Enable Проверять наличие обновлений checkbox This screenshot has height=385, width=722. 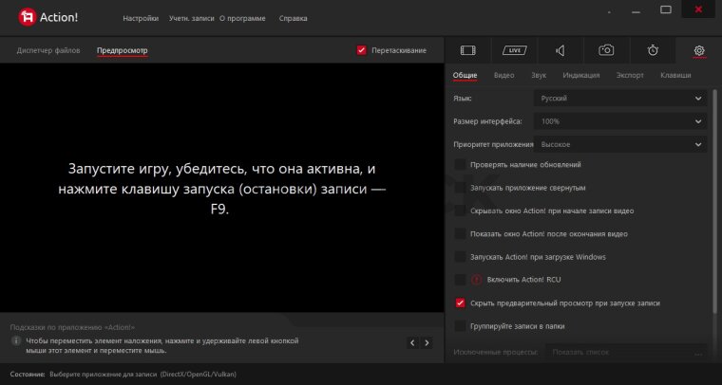461,165
